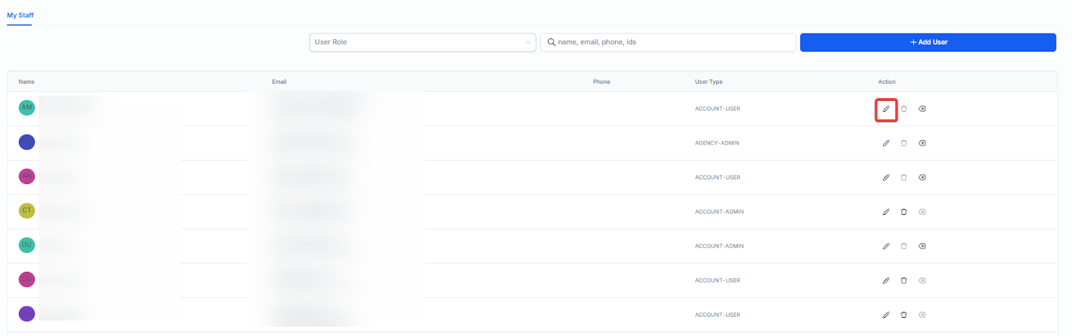Image resolution: width=1072 pixels, height=336 pixels.
Task: Click the trash icon in the AGENCY-ADMIN row
Action: coord(904,143)
